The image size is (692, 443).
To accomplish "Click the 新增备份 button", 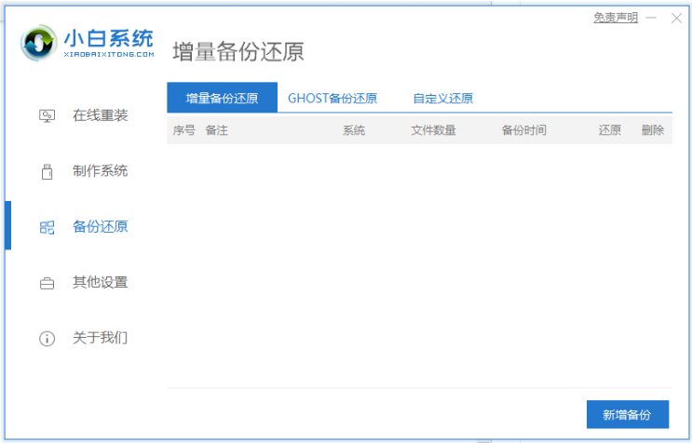I will click(x=628, y=414).
